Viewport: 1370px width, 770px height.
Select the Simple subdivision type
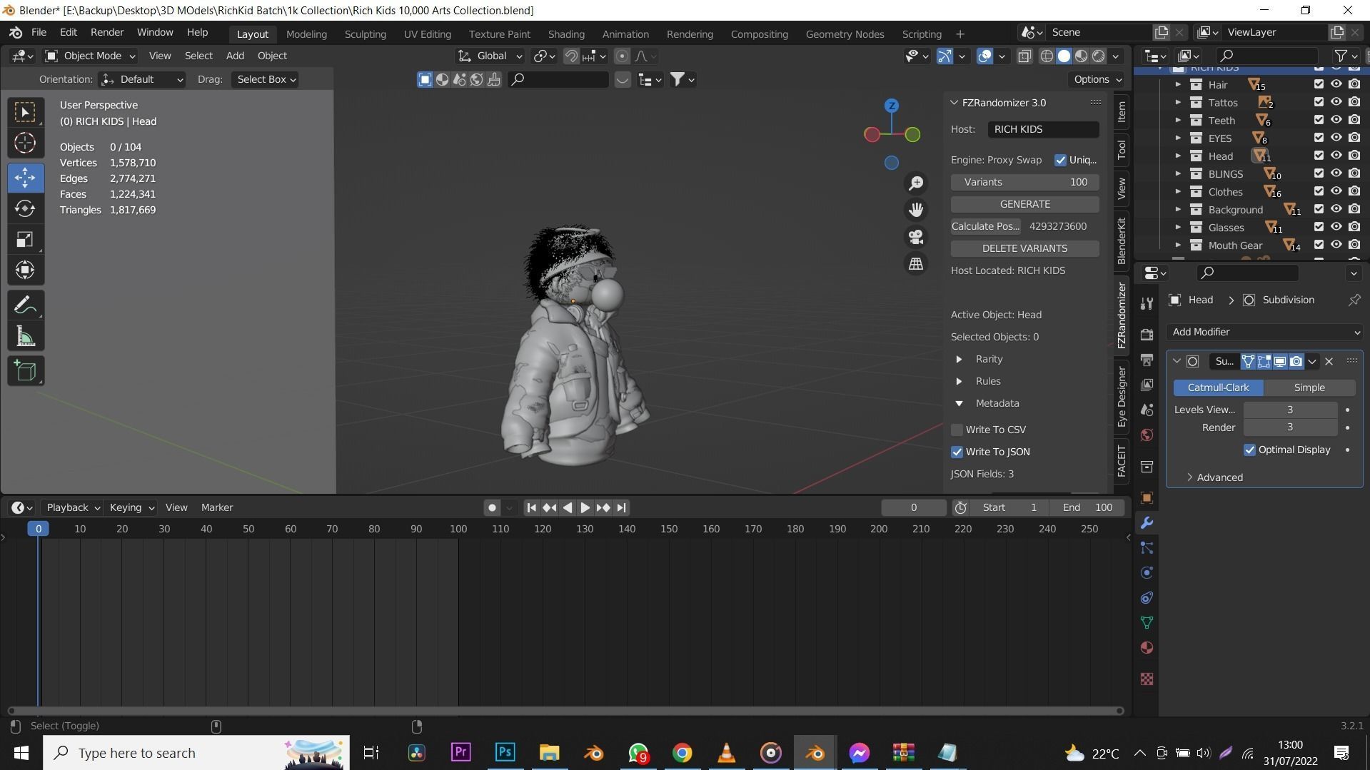(1309, 387)
